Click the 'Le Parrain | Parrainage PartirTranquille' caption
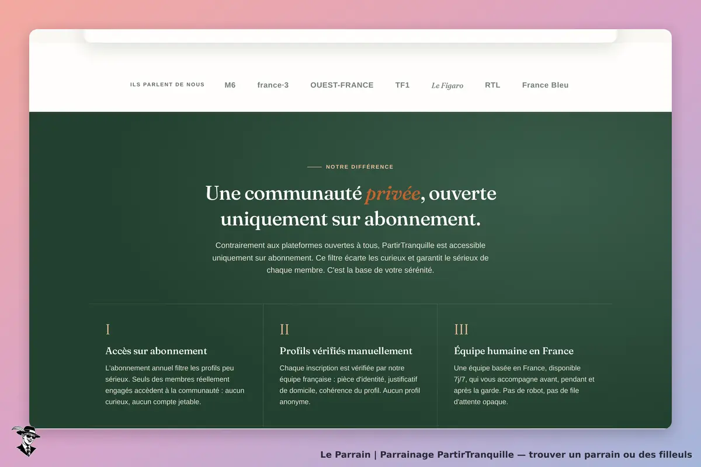Viewport: 701px width, 467px height. (x=506, y=454)
